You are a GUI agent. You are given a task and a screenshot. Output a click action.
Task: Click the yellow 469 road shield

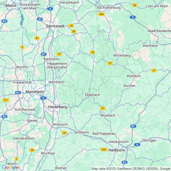(101, 14)
